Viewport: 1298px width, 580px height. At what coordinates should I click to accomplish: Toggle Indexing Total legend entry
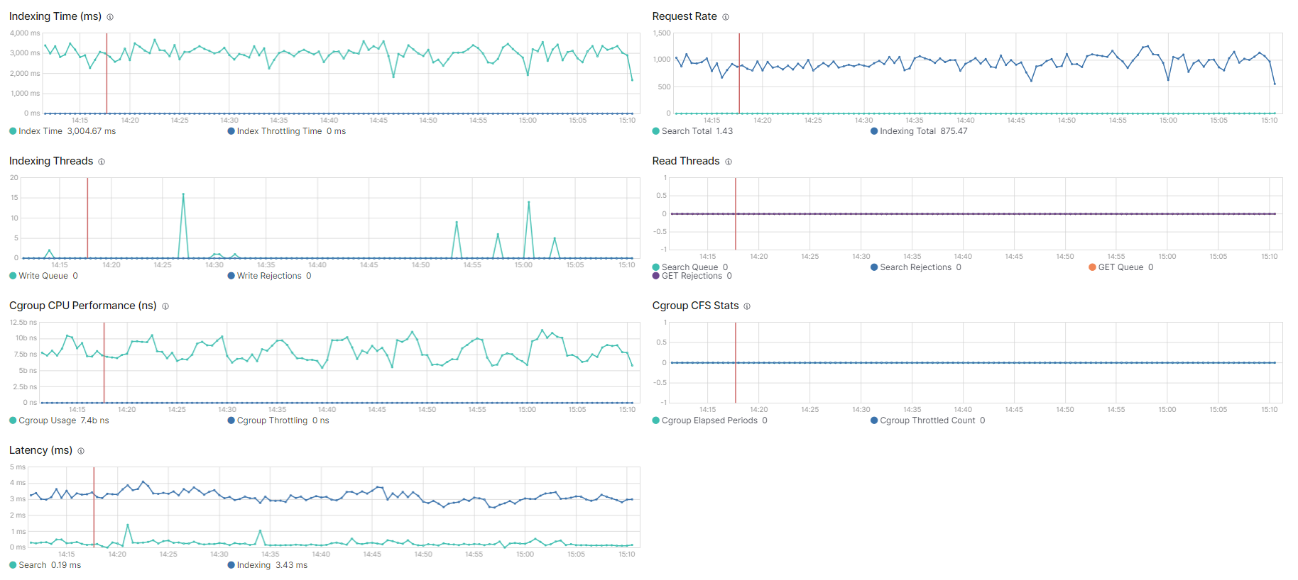pyautogui.click(x=919, y=131)
